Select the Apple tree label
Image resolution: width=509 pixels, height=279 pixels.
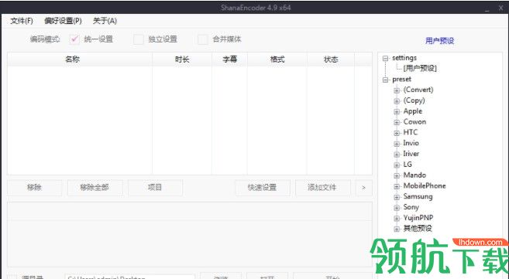(x=413, y=111)
